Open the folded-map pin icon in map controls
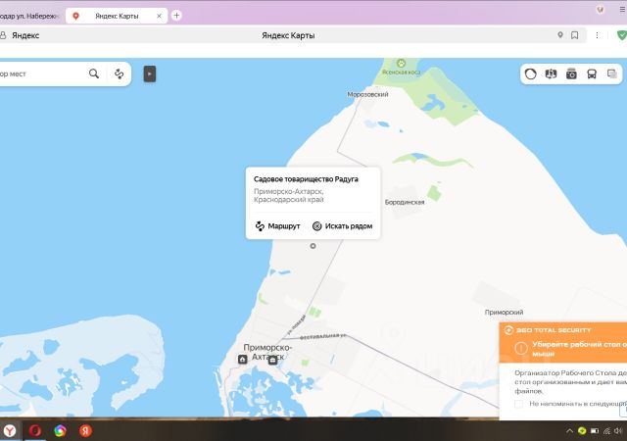The image size is (627, 441). click(551, 74)
